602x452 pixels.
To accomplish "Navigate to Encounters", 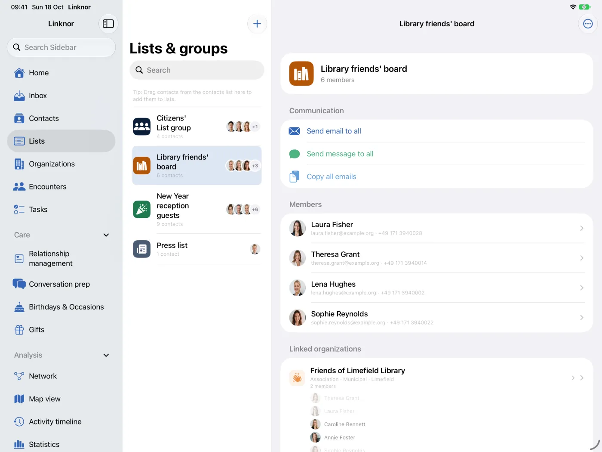I will point(61,187).
